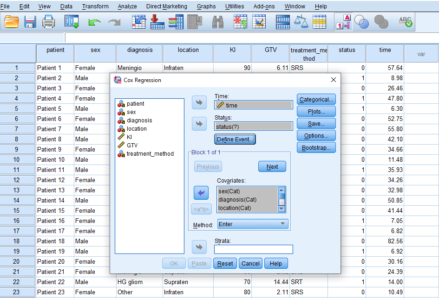Open the Utilities menu
The width and height of the screenshot is (439, 298).
(235, 6)
